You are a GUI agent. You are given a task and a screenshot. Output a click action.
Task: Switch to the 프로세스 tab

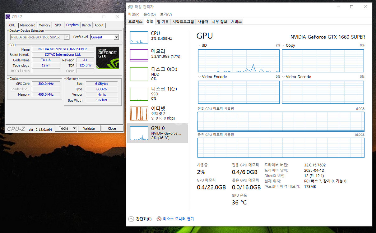pos(136,22)
